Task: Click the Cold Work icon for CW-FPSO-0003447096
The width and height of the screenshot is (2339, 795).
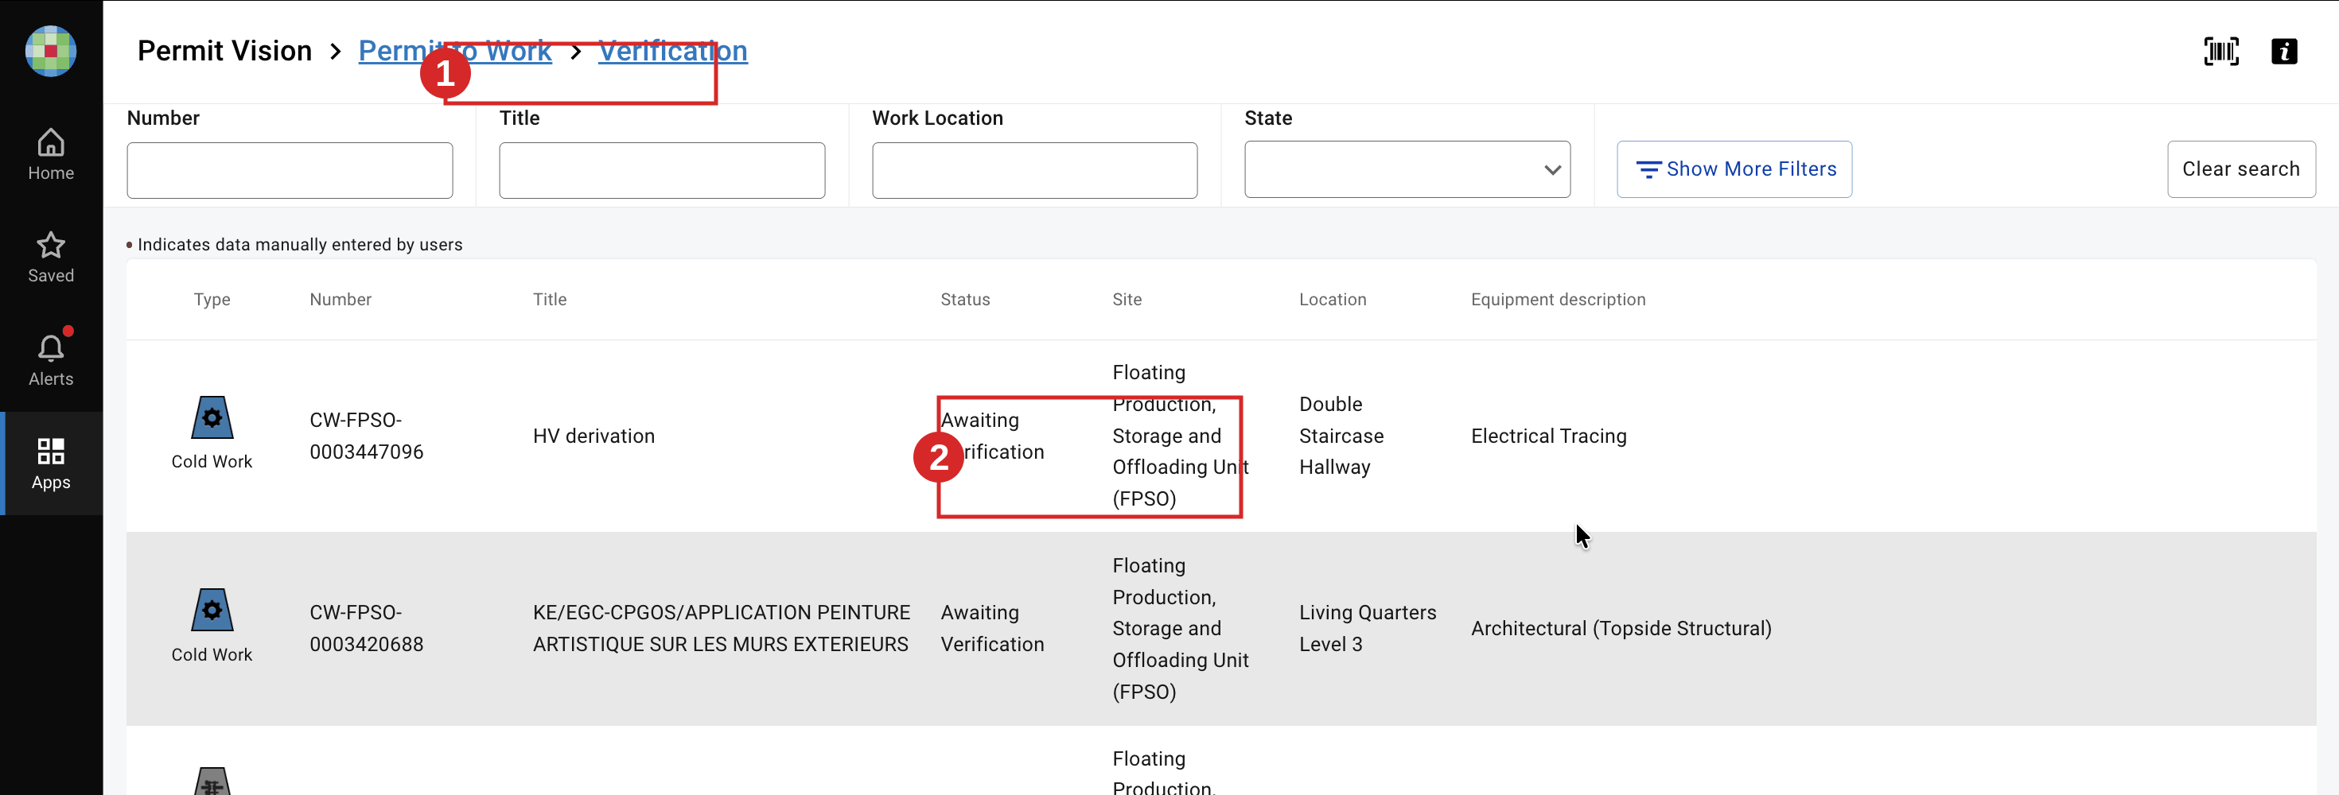Action: [212, 418]
